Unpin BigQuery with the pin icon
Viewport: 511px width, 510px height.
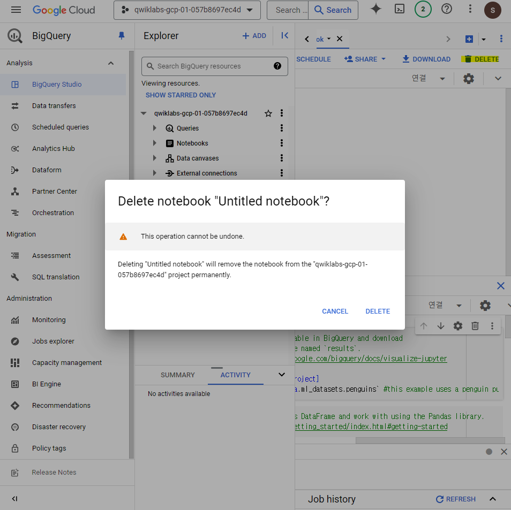point(122,35)
